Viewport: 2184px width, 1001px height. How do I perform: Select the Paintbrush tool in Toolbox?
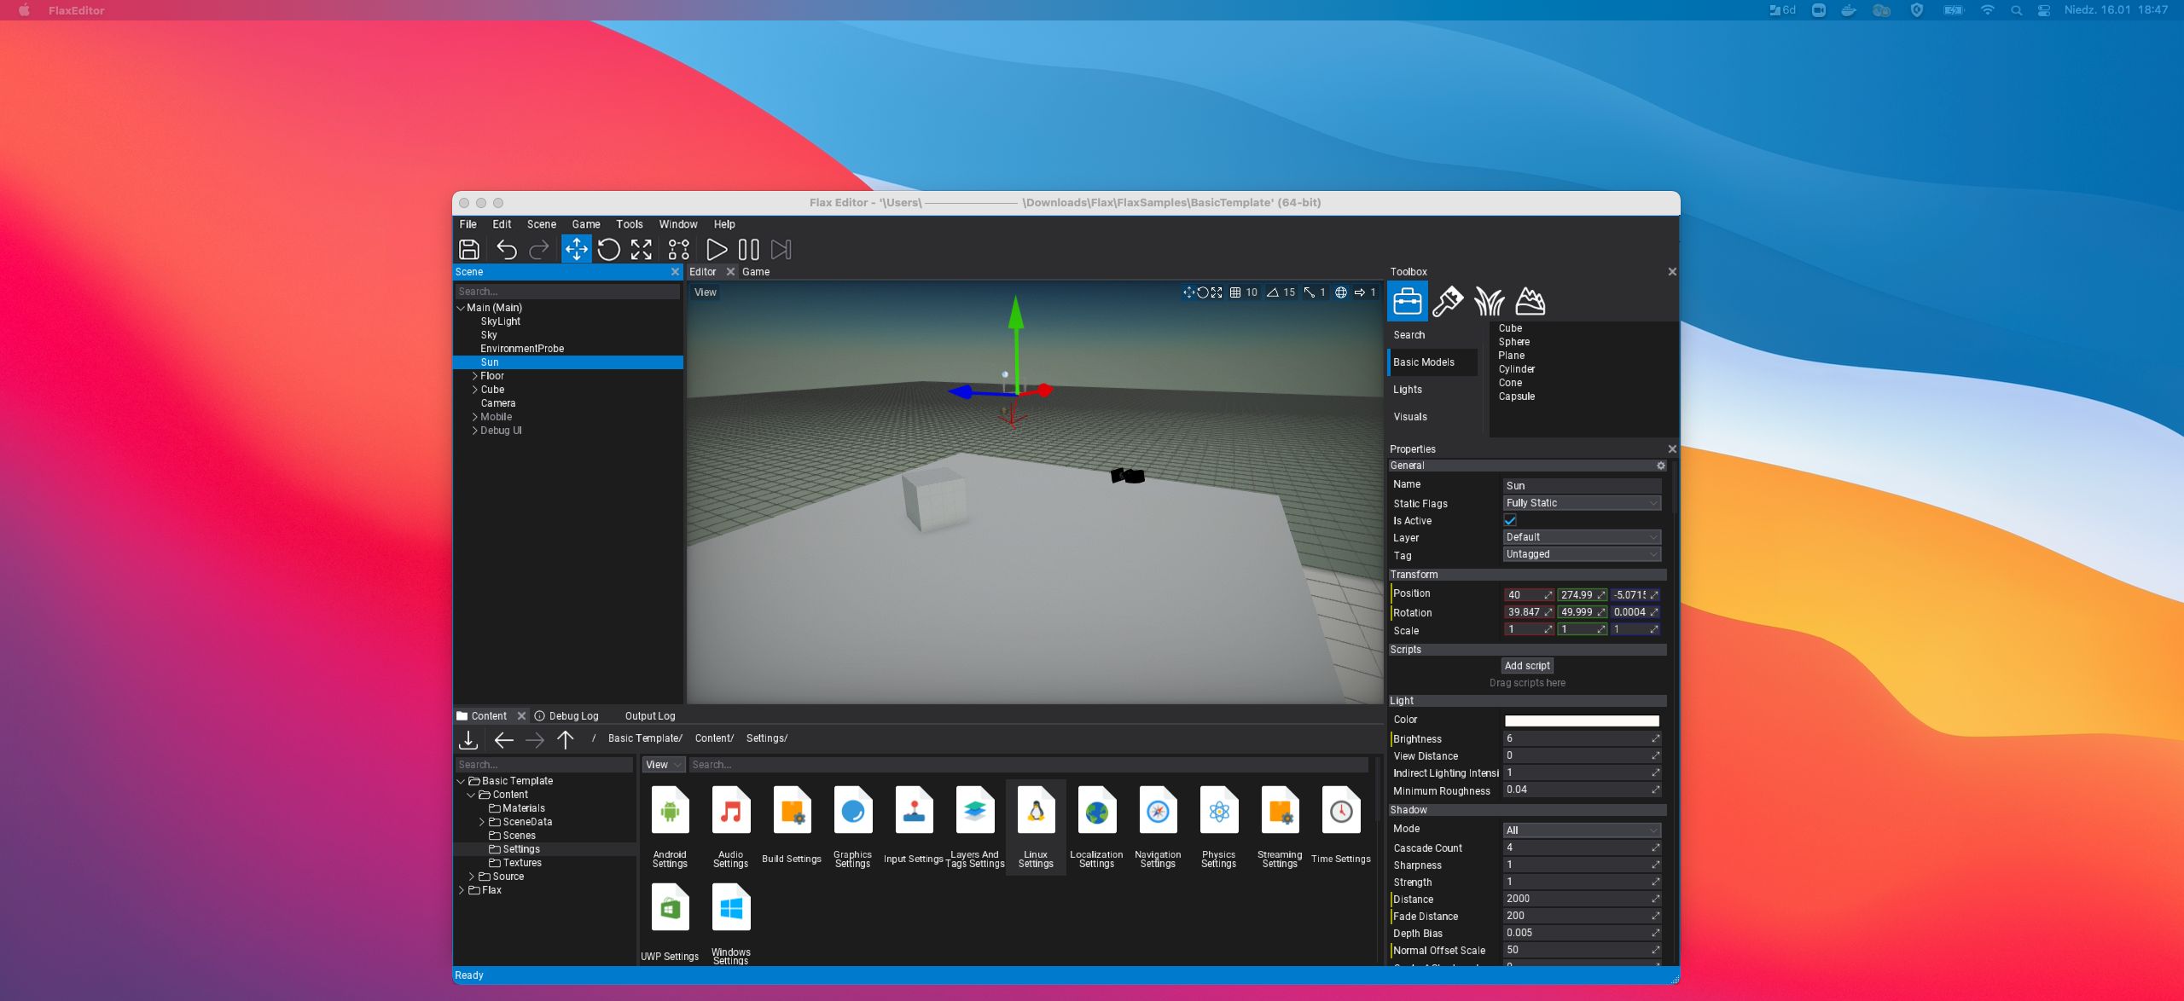tap(1447, 301)
